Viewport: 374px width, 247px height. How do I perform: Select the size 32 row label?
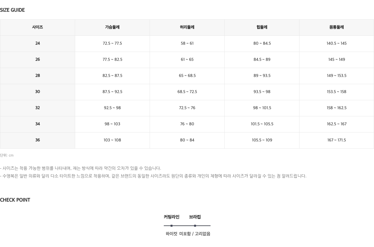(x=37, y=108)
